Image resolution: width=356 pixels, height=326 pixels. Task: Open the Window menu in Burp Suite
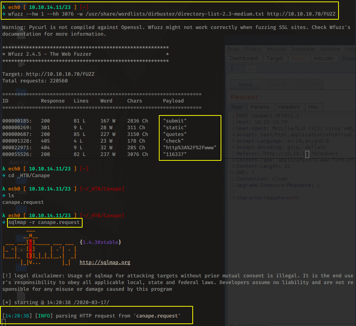tap(330, 49)
